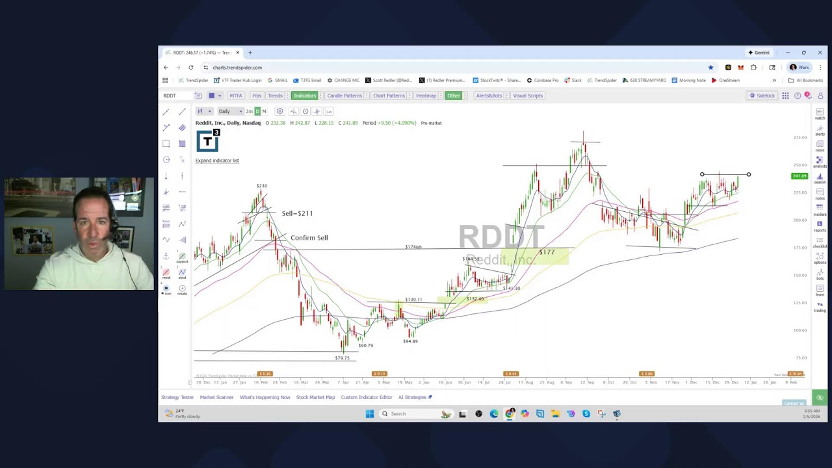The width and height of the screenshot is (832, 468).
Task: Select the trend line drawing tool
Action: click(x=166, y=112)
